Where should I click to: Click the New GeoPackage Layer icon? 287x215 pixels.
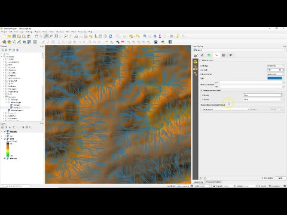[9, 42]
